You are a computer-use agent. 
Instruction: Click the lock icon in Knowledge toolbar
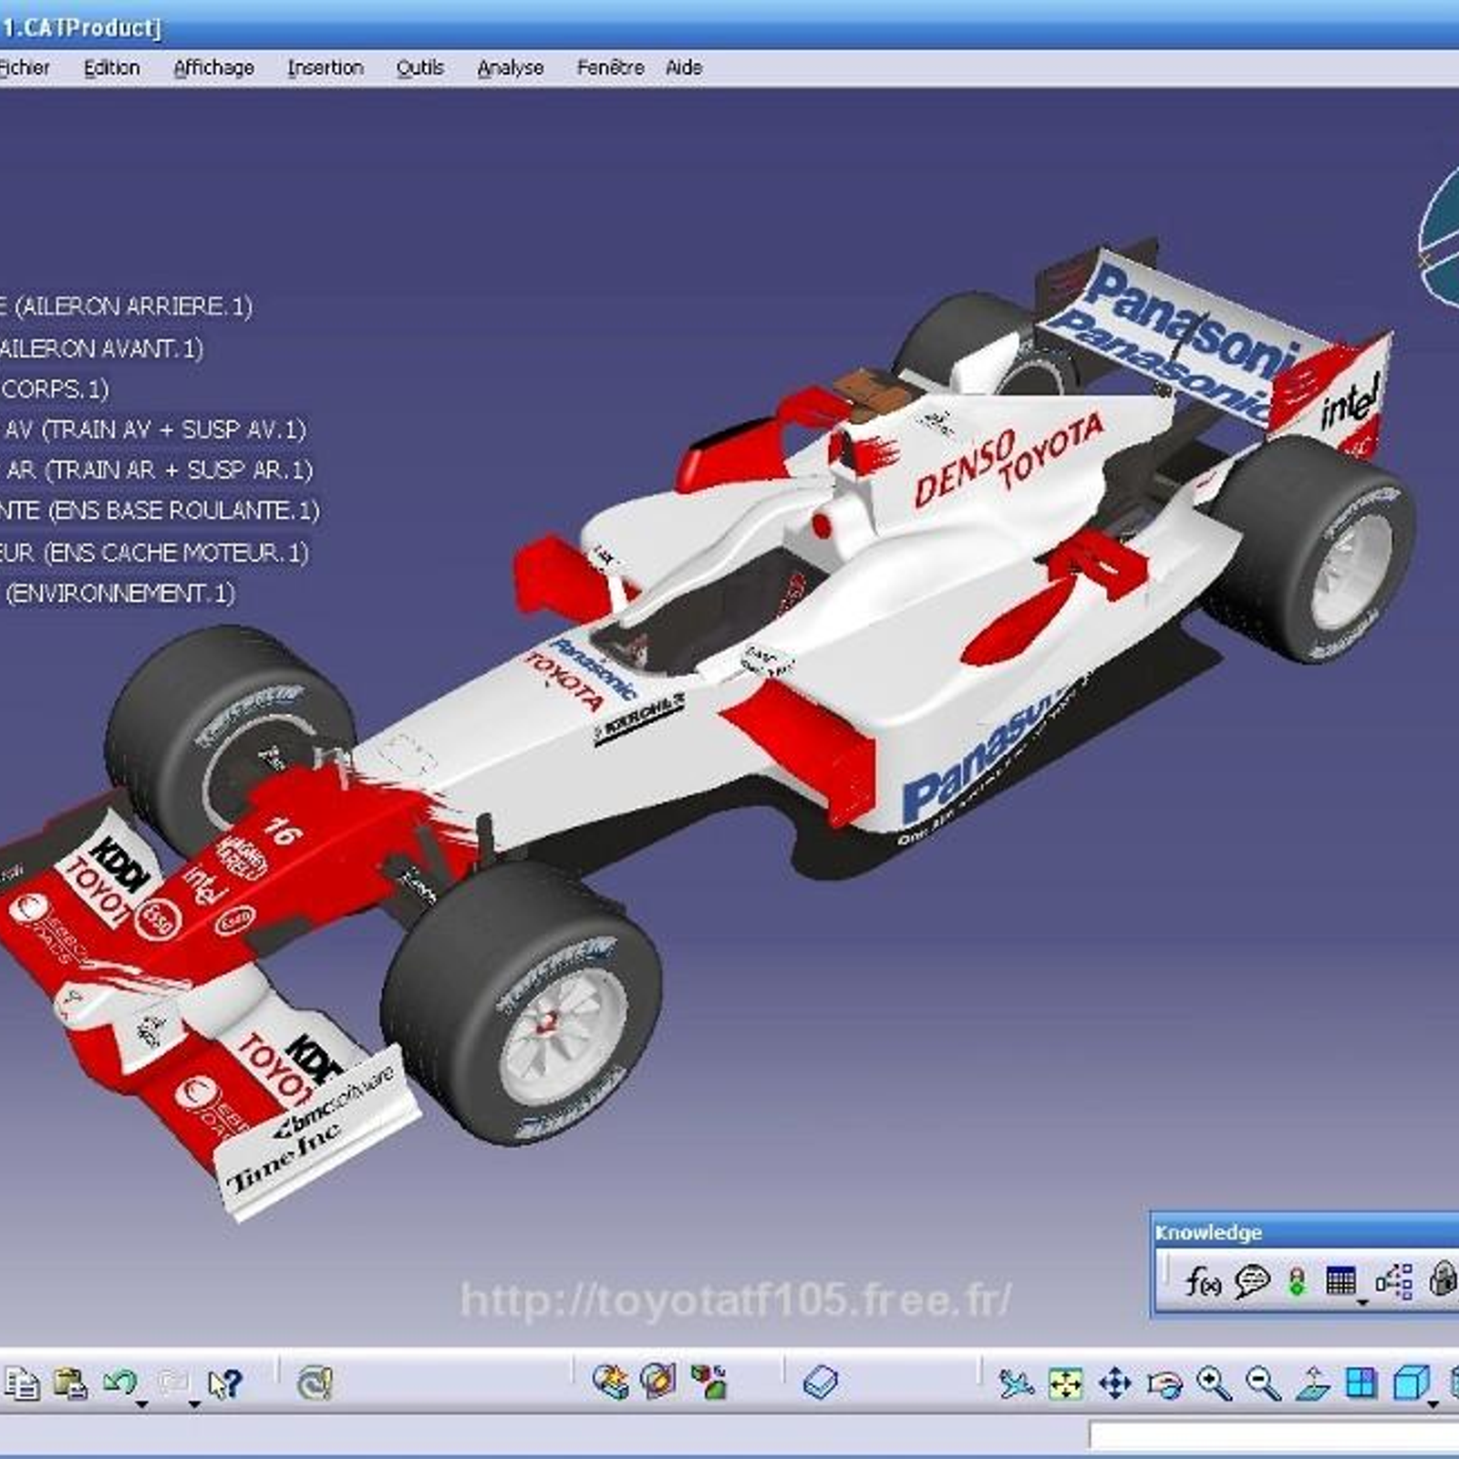click(1443, 1279)
